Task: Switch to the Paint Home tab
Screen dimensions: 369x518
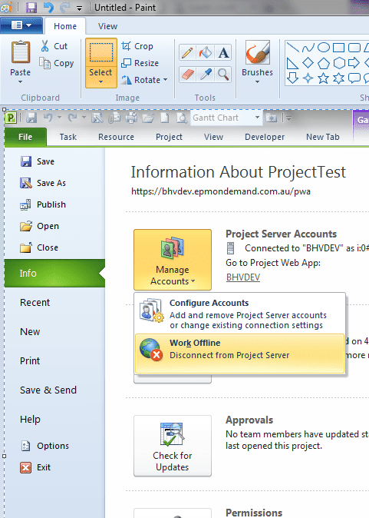Action: tap(65, 26)
